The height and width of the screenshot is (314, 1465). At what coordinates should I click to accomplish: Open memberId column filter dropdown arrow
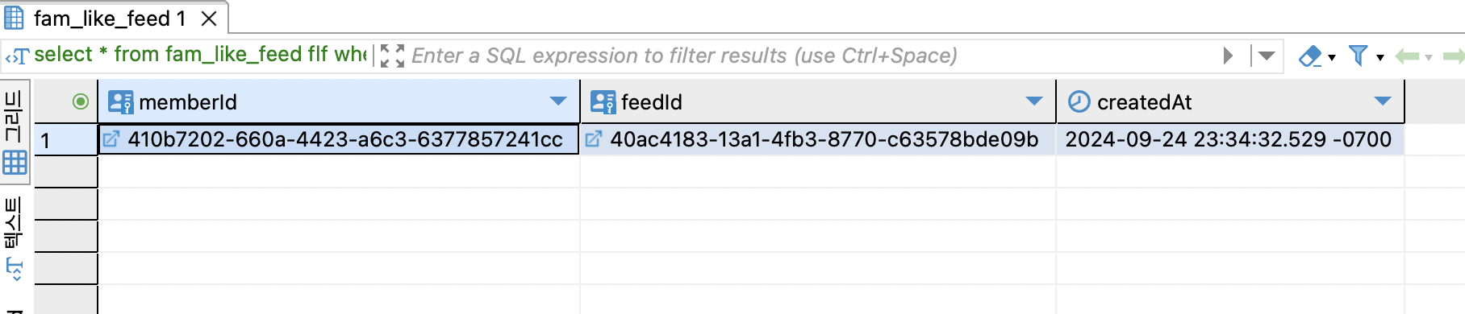[557, 101]
